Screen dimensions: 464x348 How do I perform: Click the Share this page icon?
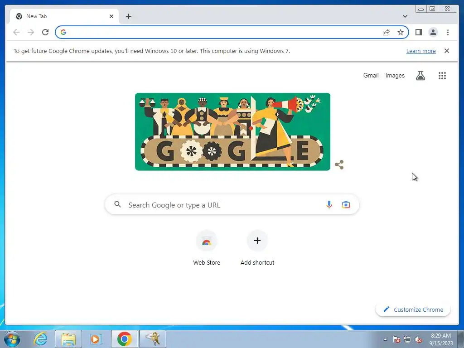coord(386,32)
